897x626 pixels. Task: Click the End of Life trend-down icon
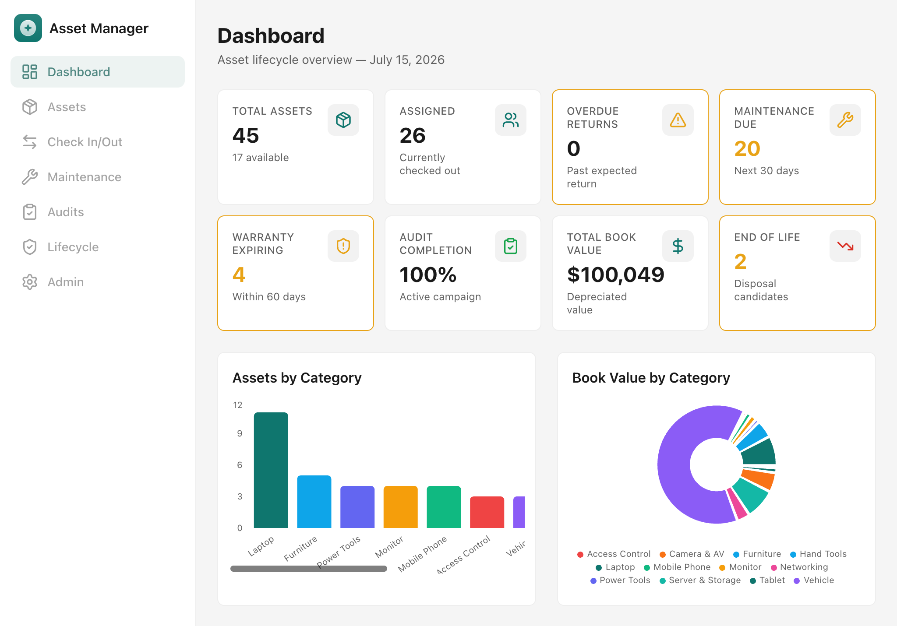pos(845,246)
